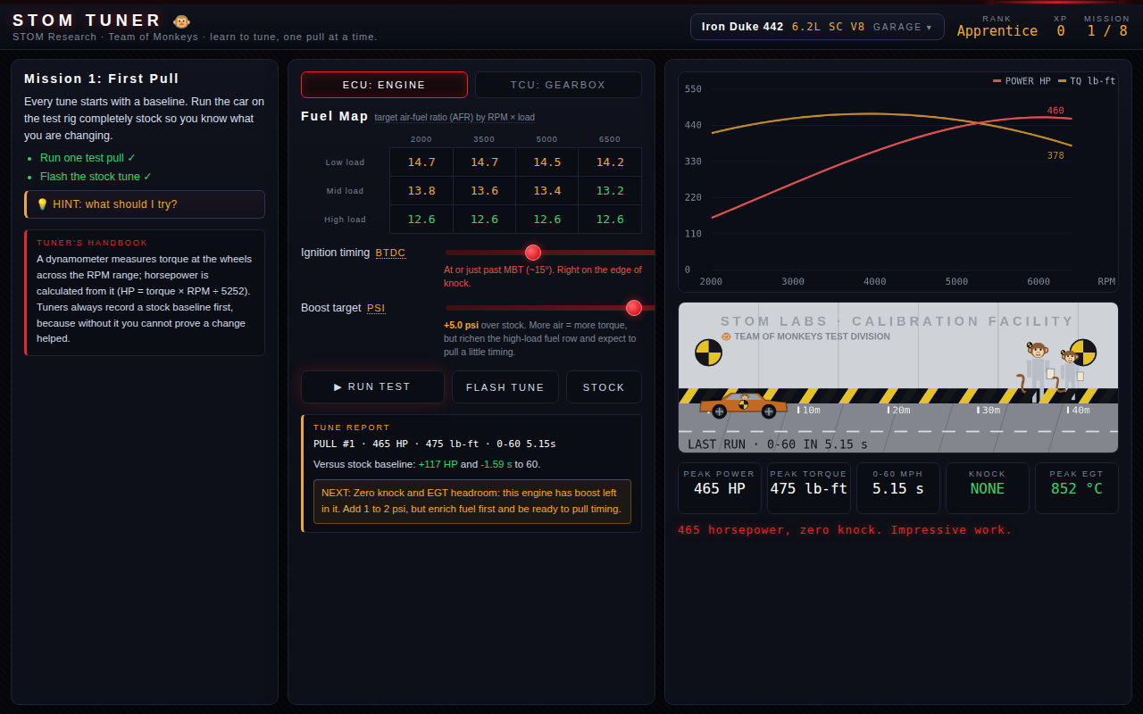Click the BTDC unit label

390,253
